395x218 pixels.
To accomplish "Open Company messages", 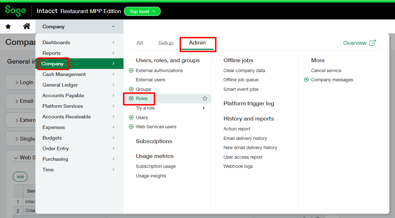I will coord(332,80).
